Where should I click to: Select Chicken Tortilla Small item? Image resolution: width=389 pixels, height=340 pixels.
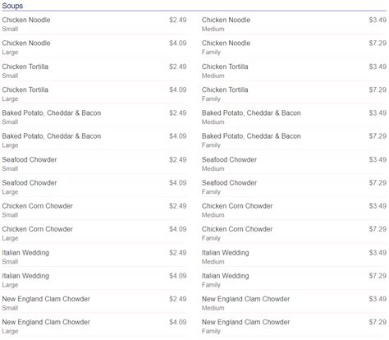(x=94, y=71)
